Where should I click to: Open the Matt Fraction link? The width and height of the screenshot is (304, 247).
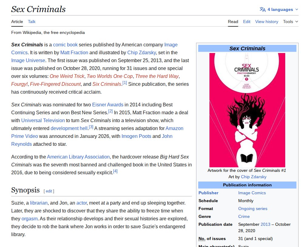coord(74,52)
